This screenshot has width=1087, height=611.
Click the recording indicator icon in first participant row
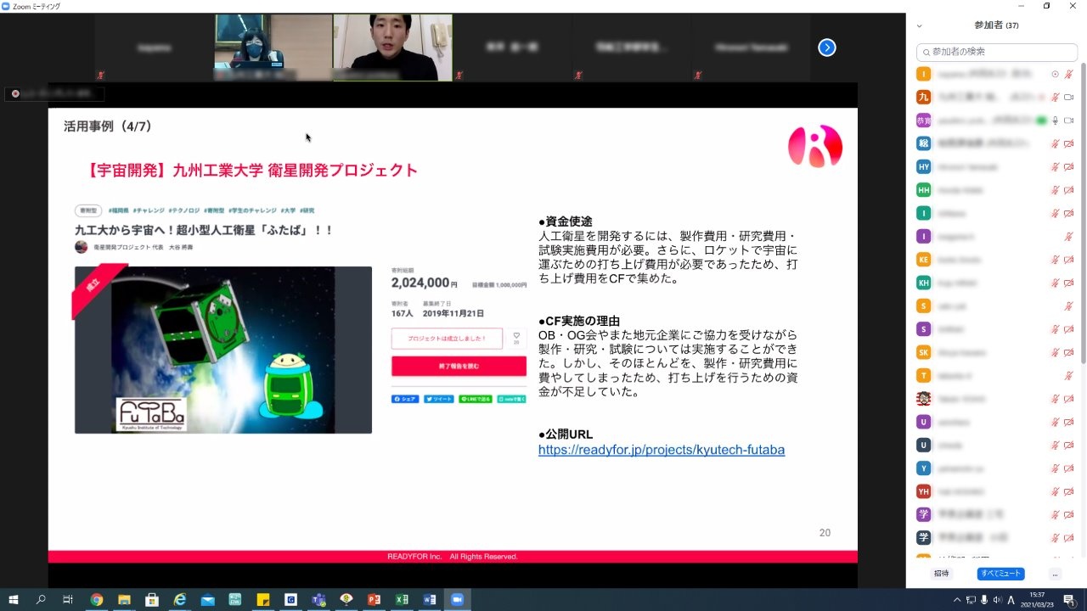pos(1056,75)
